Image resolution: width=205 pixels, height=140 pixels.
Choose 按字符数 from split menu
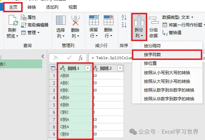167,55
